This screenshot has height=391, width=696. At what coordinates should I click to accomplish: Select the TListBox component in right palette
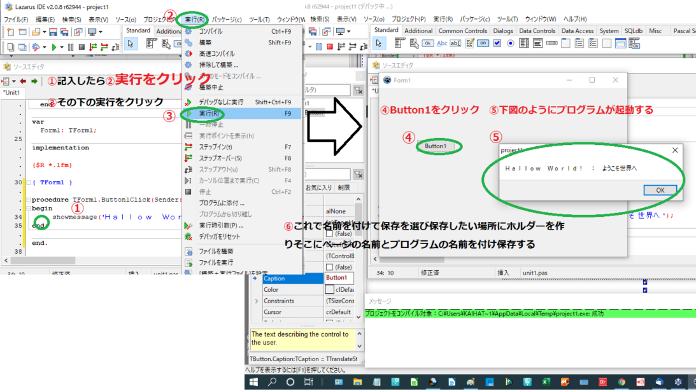click(524, 43)
